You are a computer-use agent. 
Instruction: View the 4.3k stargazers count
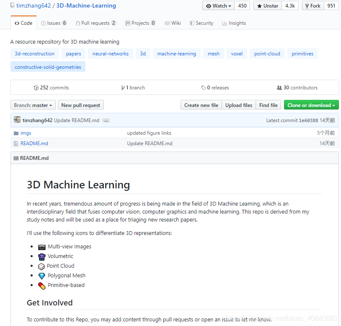click(x=290, y=5)
